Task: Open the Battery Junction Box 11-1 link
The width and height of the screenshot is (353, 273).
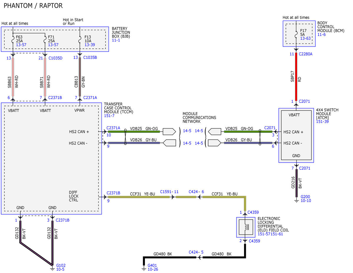Action: tap(116, 40)
